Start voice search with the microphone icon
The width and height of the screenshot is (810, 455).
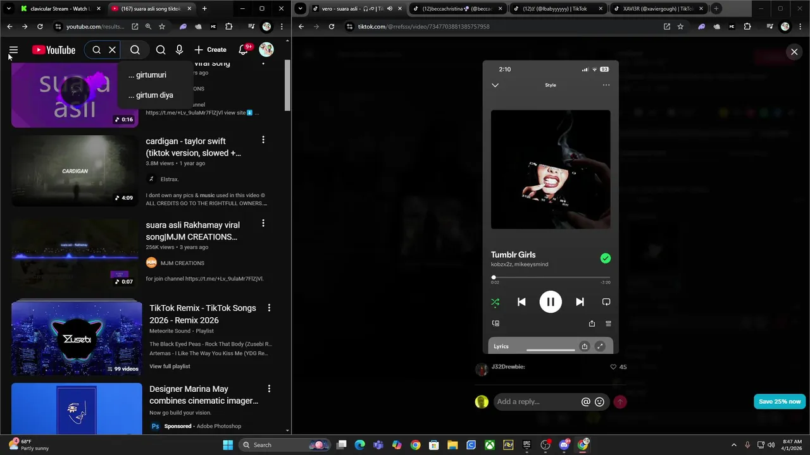[x=180, y=50]
